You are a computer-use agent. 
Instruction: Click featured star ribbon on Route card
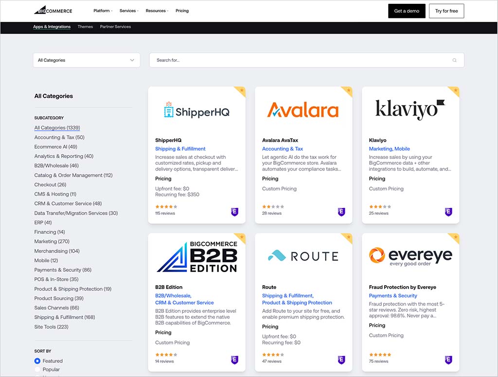(348, 238)
